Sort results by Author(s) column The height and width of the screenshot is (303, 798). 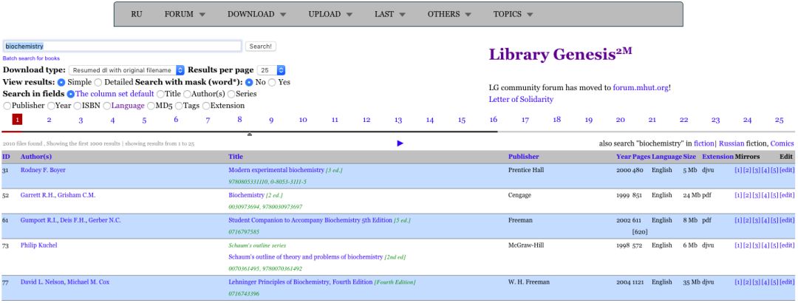click(x=36, y=157)
